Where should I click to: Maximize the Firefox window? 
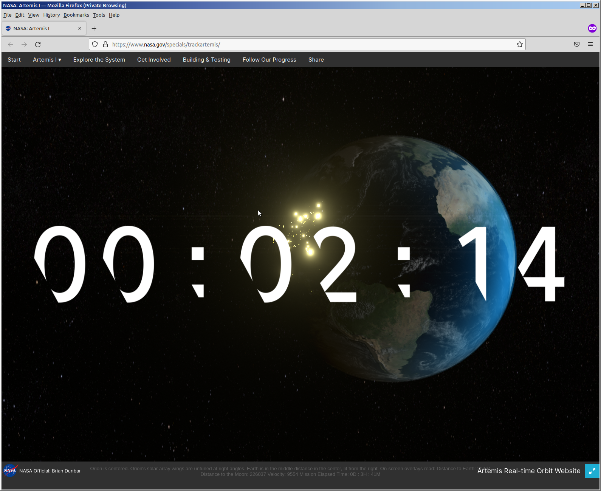point(589,5)
